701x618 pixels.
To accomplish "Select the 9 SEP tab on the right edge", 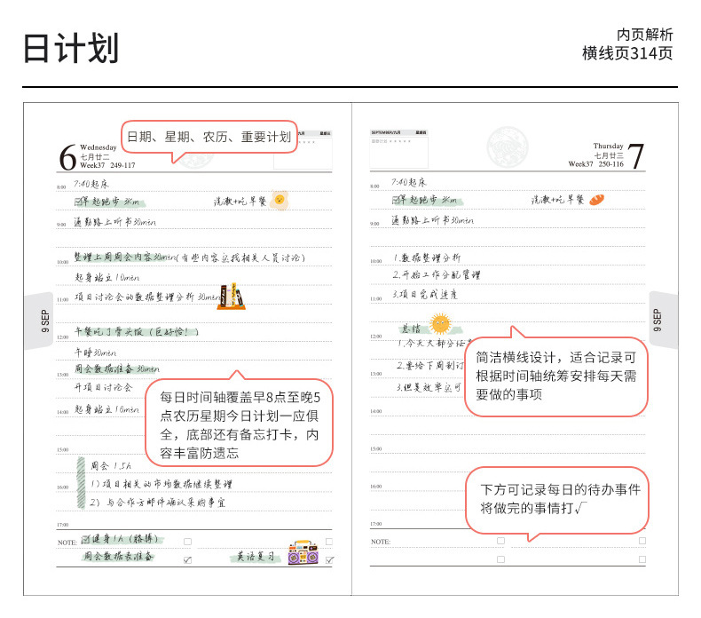I will coord(664,320).
